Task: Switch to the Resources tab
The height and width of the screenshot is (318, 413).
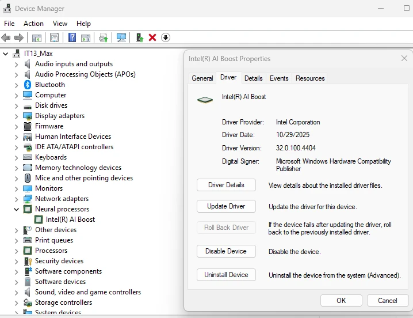Action: [x=310, y=78]
